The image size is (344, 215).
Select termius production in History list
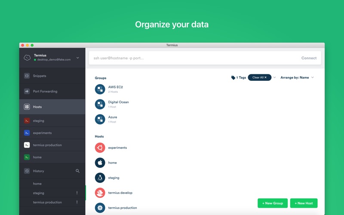47,203
